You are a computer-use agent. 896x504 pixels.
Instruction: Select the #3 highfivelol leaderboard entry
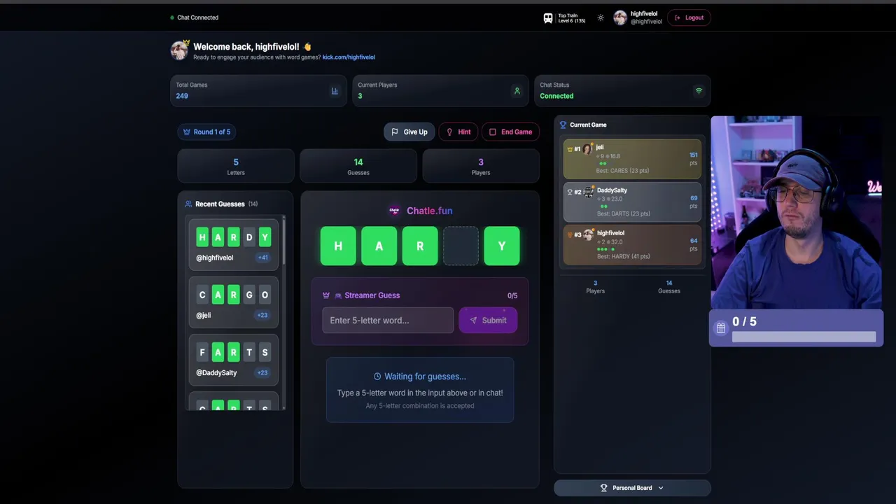632,244
